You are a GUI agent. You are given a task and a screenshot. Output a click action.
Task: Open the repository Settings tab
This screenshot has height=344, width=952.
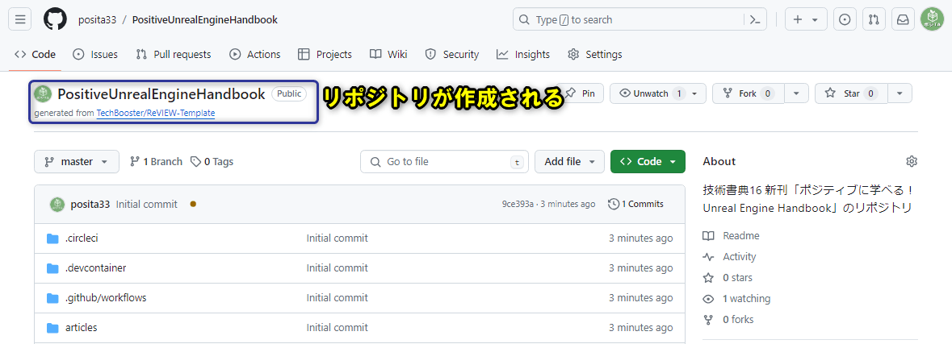point(595,55)
